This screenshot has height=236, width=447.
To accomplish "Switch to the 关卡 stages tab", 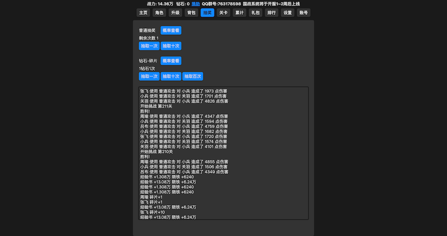I will (223, 13).
